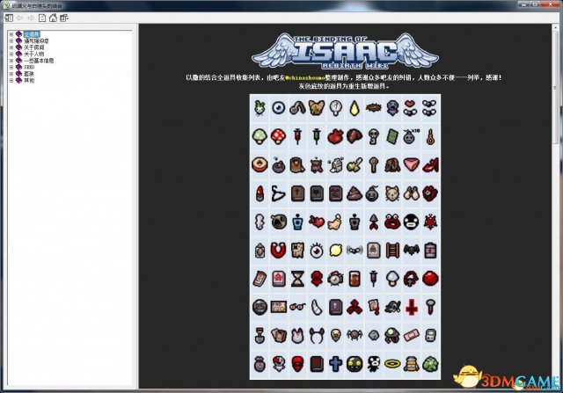Click the Hide navigation pane toolbar button
563x393 pixels.
[x=9, y=18]
